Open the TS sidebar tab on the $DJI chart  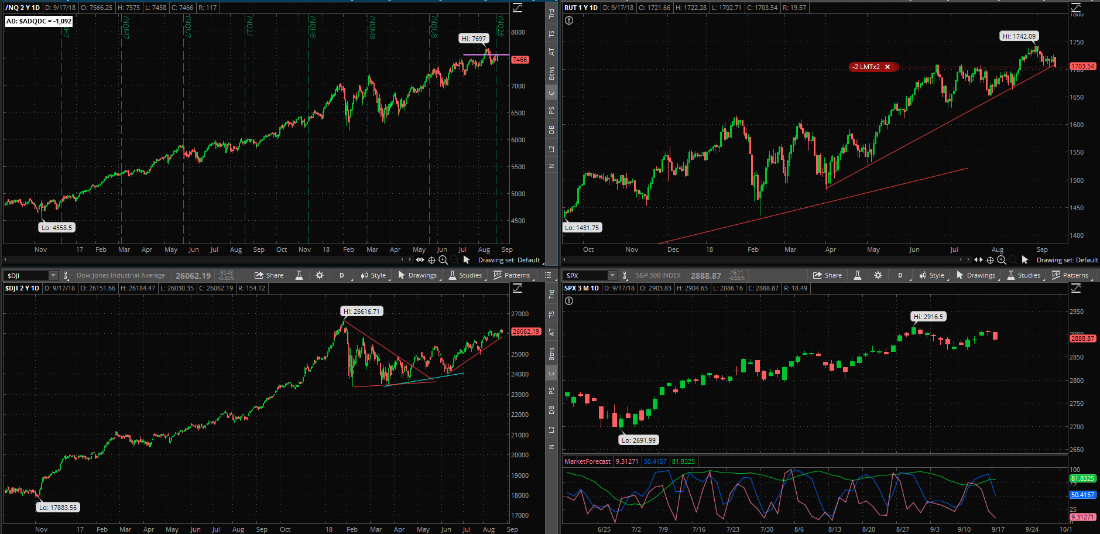click(x=551, y=314)
